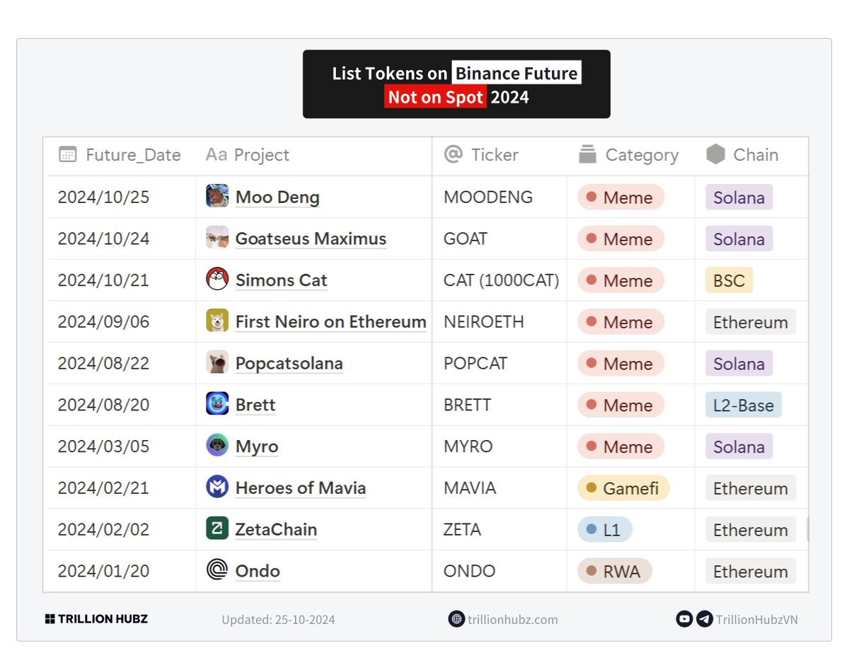Click the Meme tag in Moo Deng row
Image resolution: width=849 pixels, height=658 pixels.
click(621, 197)
